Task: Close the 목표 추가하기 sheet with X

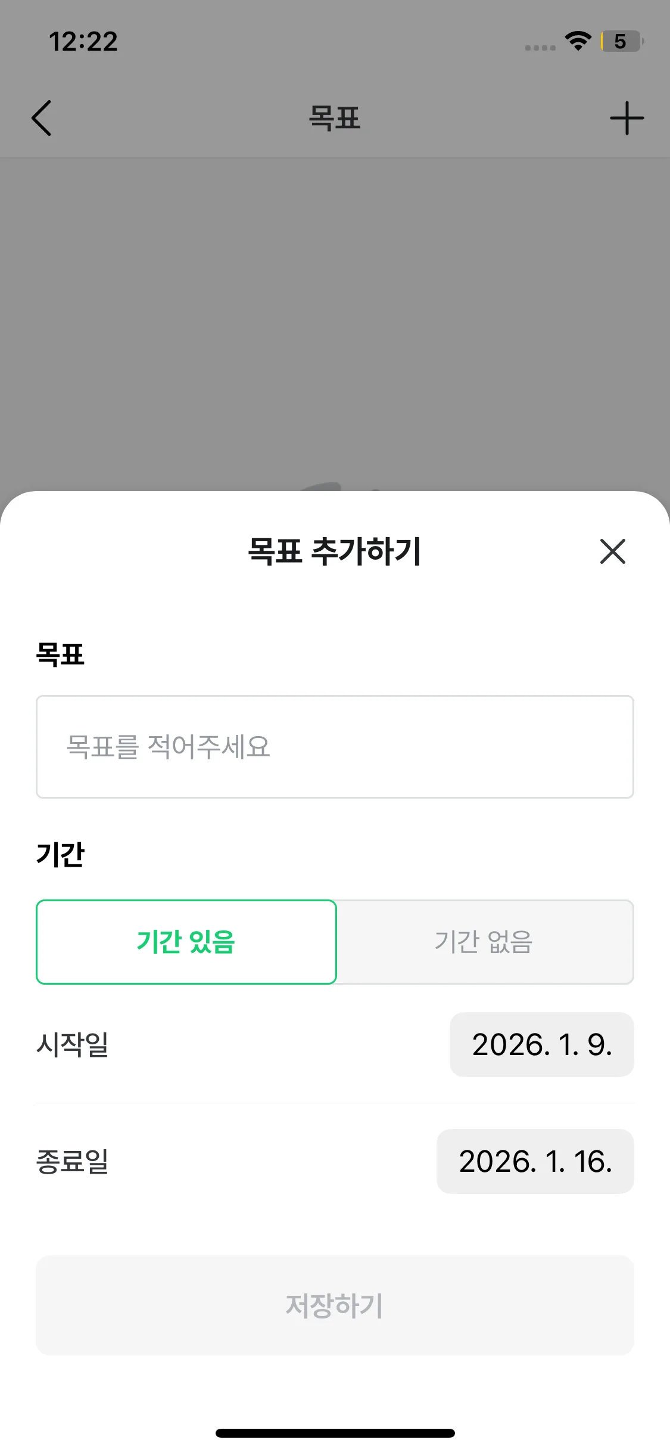Action: click(612, 551)
